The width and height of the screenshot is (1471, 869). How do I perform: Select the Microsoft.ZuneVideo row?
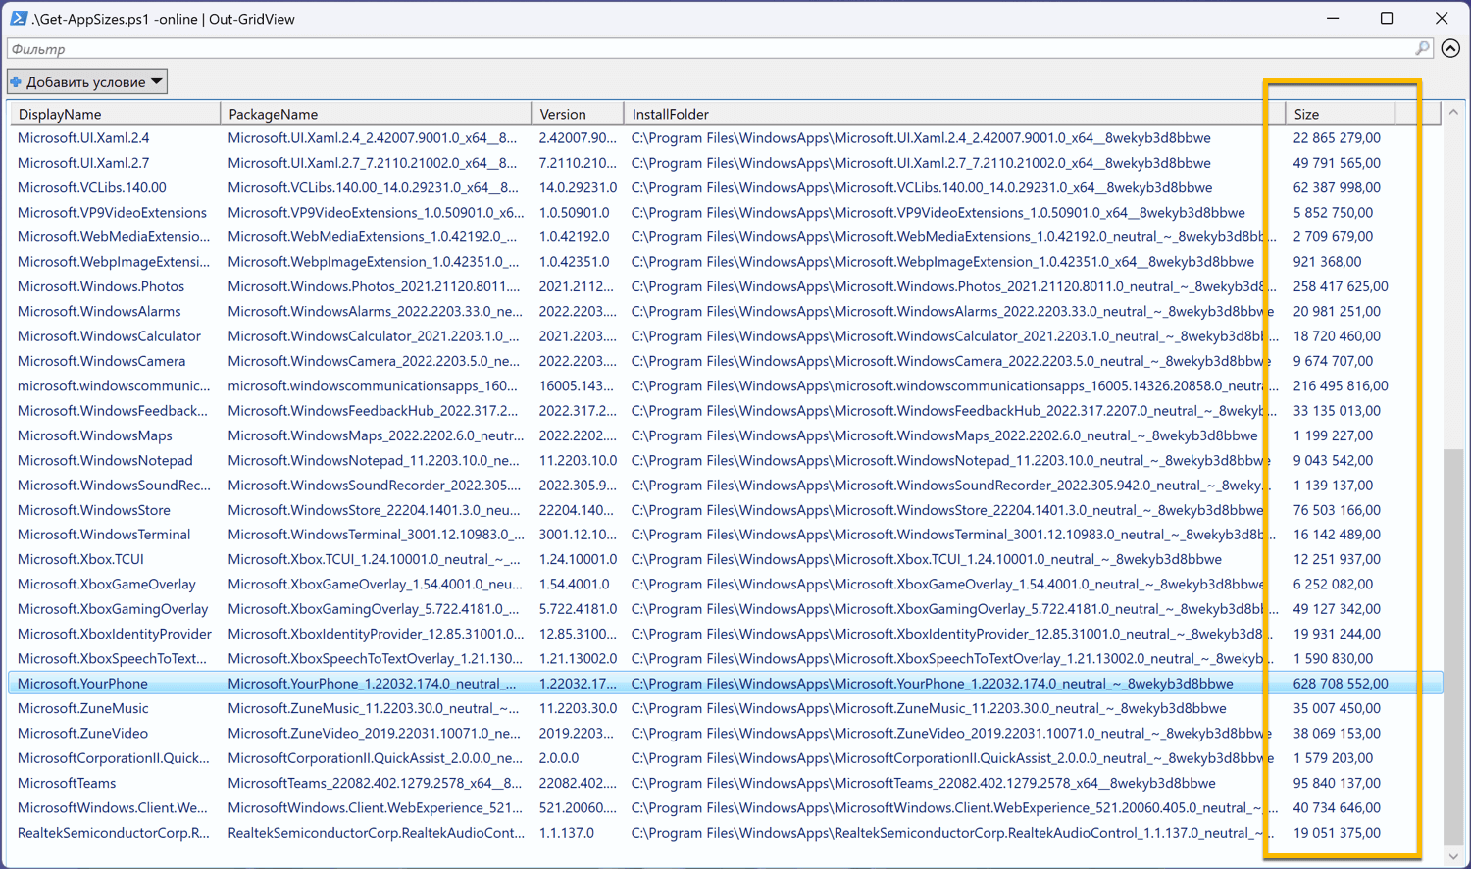[726, 734]
